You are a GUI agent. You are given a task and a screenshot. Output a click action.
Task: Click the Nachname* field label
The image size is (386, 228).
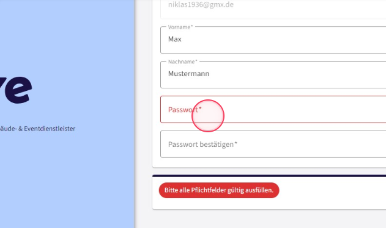[x=183, y=62]
